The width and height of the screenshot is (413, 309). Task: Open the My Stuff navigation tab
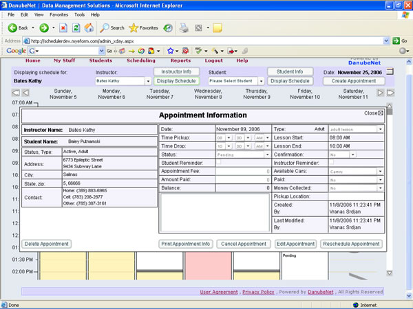tap(64, 60)
